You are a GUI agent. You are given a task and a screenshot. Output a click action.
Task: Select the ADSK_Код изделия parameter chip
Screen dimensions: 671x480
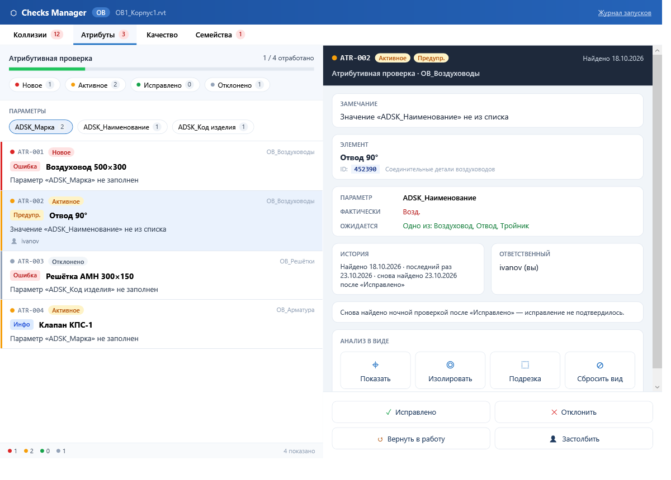point(213,127)
